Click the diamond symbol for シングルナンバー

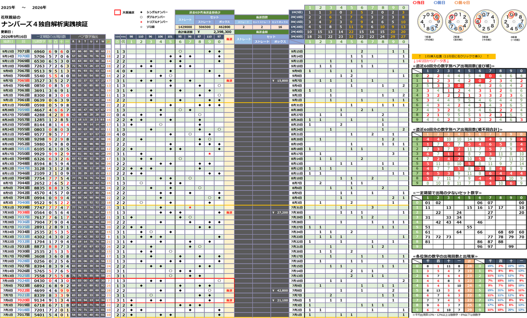click(141, 12)
